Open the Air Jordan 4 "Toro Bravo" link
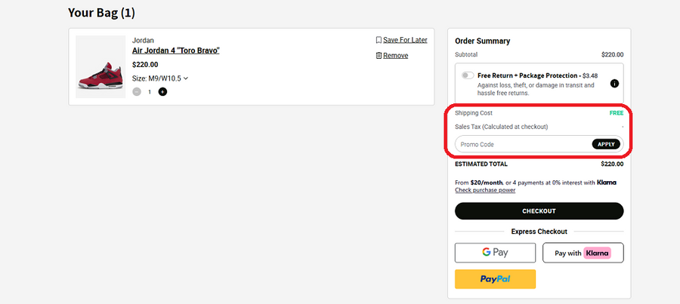680x304 pixels. tap(175, 51)
